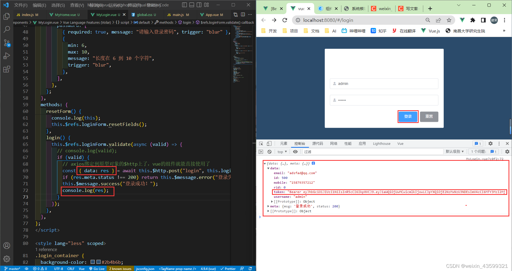Open VS Code Explorer panel
The height and width of the screenshot is (271, 512).
pyautogui.click(x=7, y=17)
